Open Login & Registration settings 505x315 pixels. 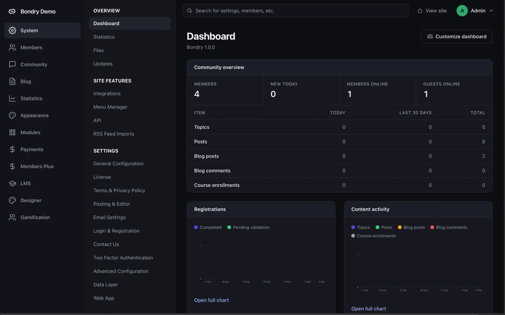tap(116, 231)
